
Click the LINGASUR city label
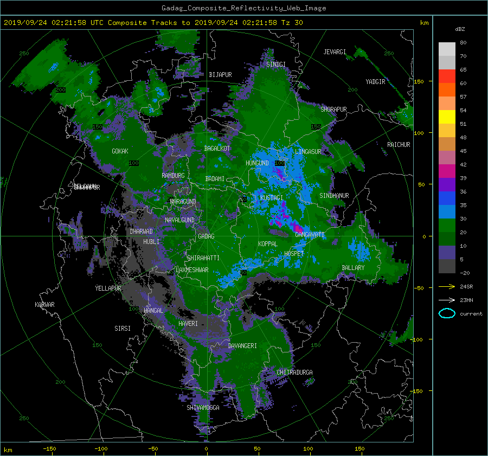308,152
